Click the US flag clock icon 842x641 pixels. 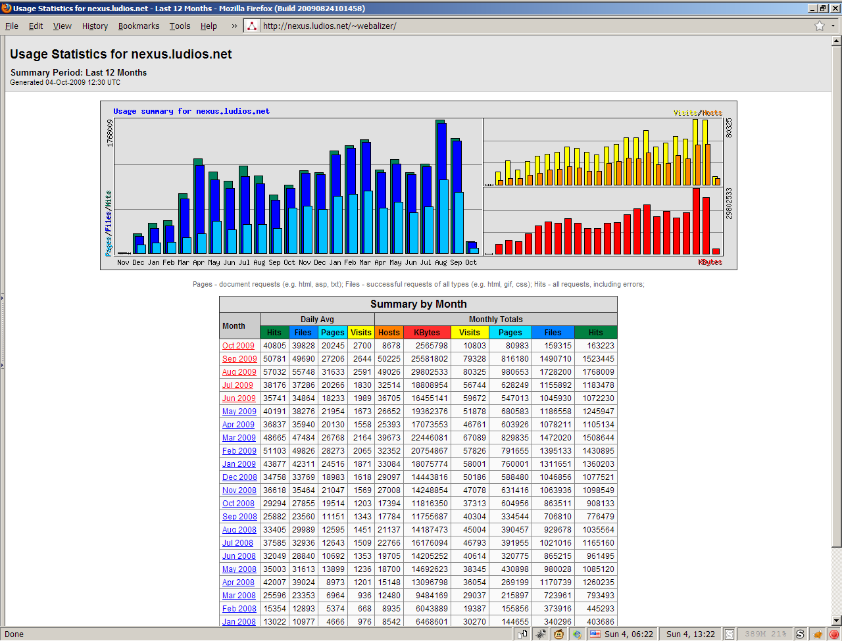coord(595,634)
